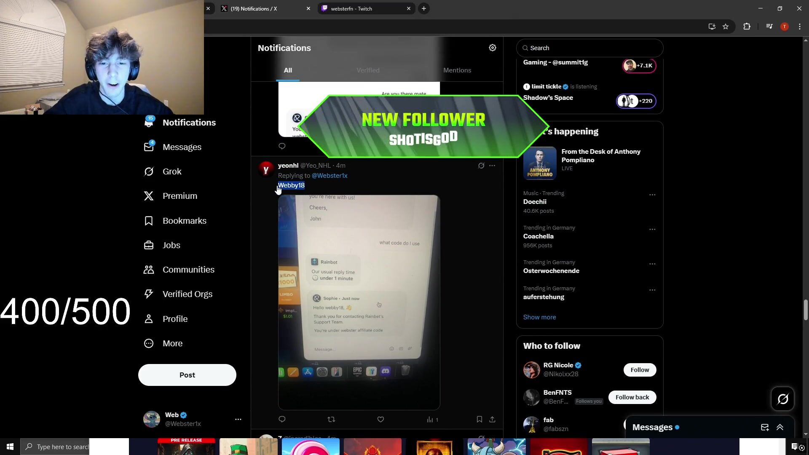Open the Communities page

coord(179,270)
